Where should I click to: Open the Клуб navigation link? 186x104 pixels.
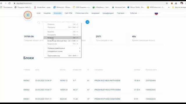[39, 13]
